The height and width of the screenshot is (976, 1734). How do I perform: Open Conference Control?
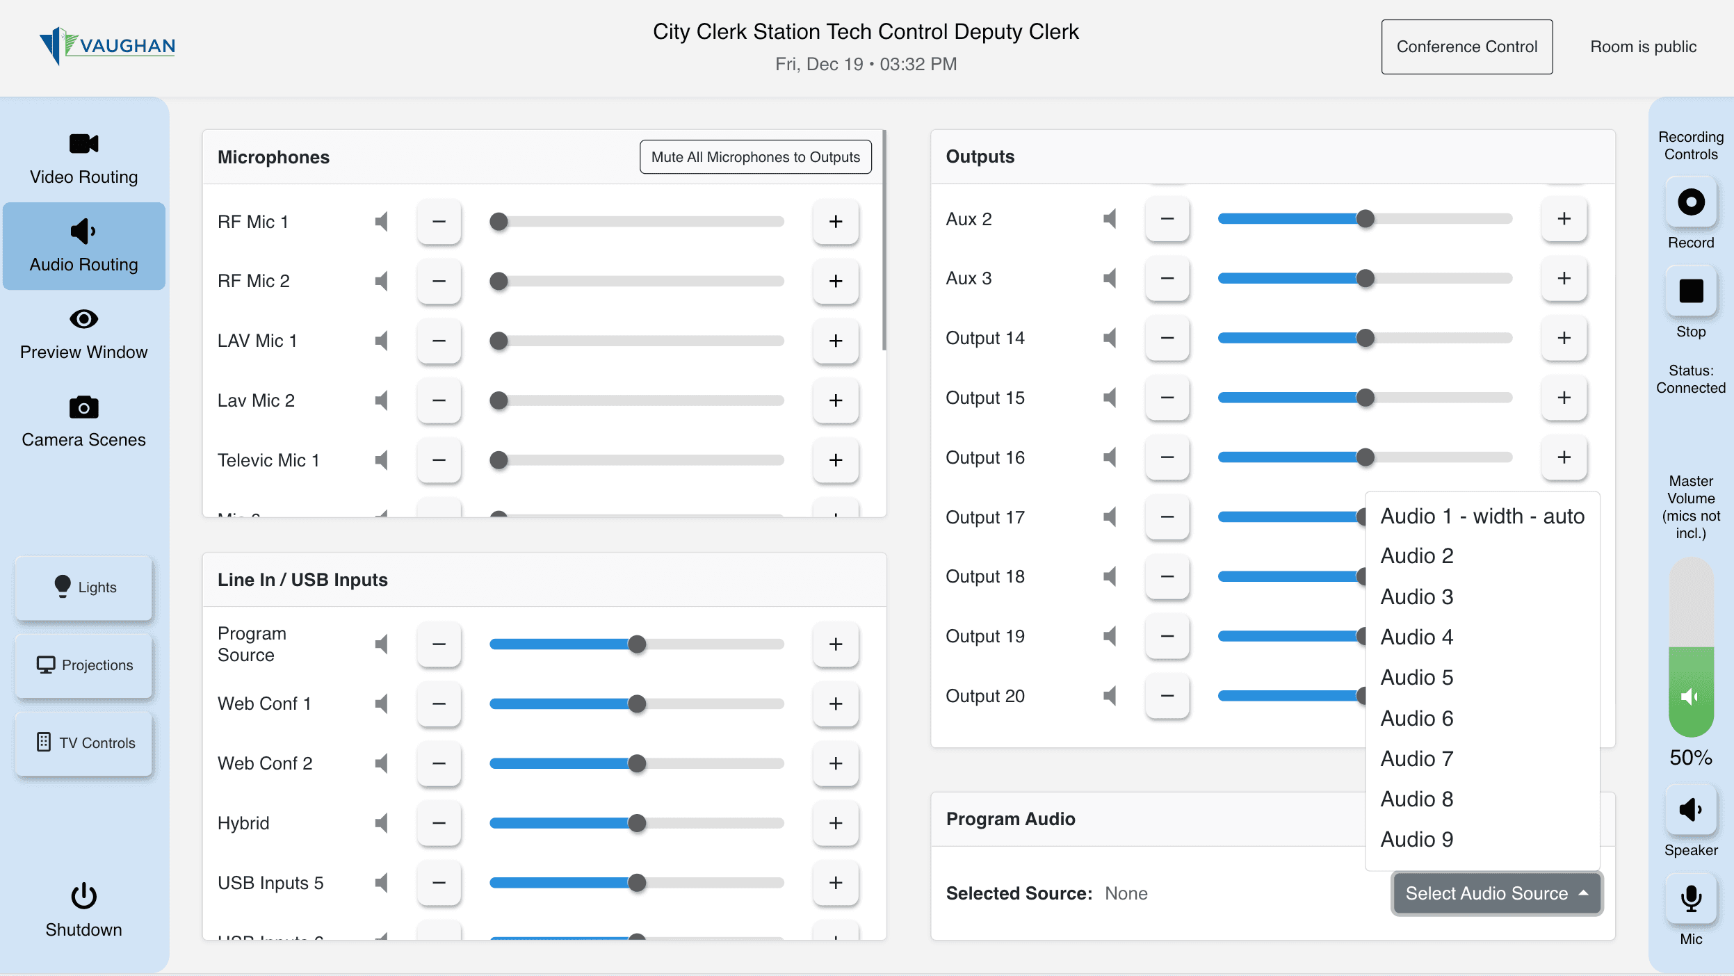(1466, 47)
